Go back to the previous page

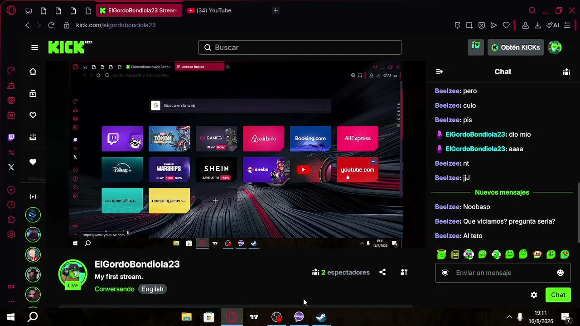pos(27,25)
